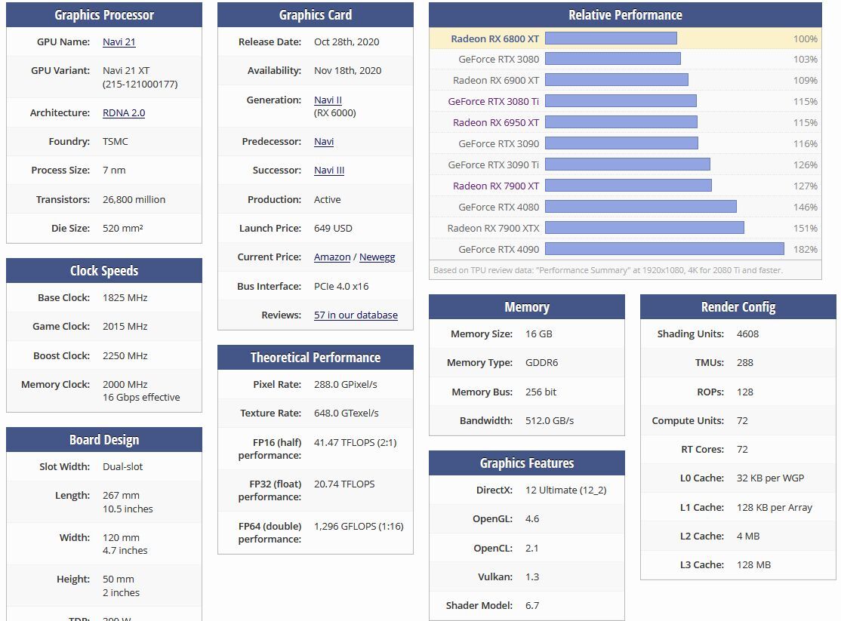Screen dimensions: 841x621
Task: Click the Oct 28th, 2020 release date
Action: 347,42
